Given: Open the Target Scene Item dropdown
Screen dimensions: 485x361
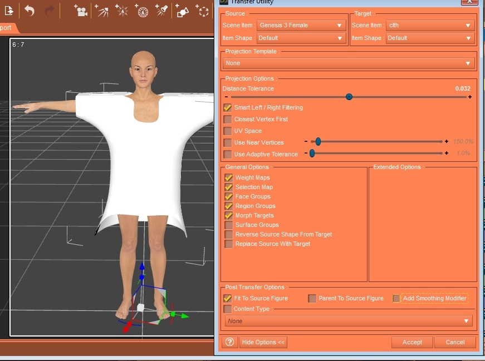Looking at the screenshot, I should [429, 25].
